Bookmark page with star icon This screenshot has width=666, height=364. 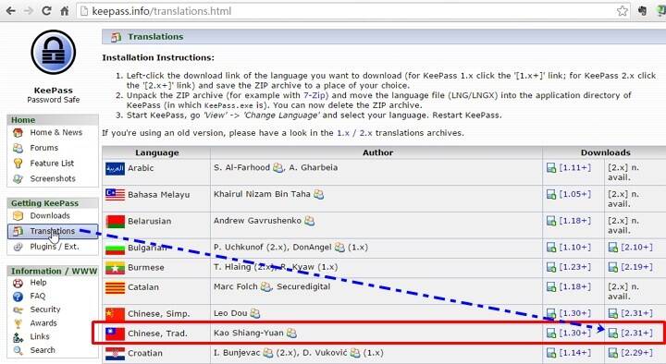623,10
